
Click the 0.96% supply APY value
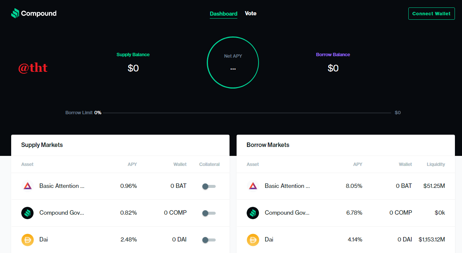click(129, 186)
